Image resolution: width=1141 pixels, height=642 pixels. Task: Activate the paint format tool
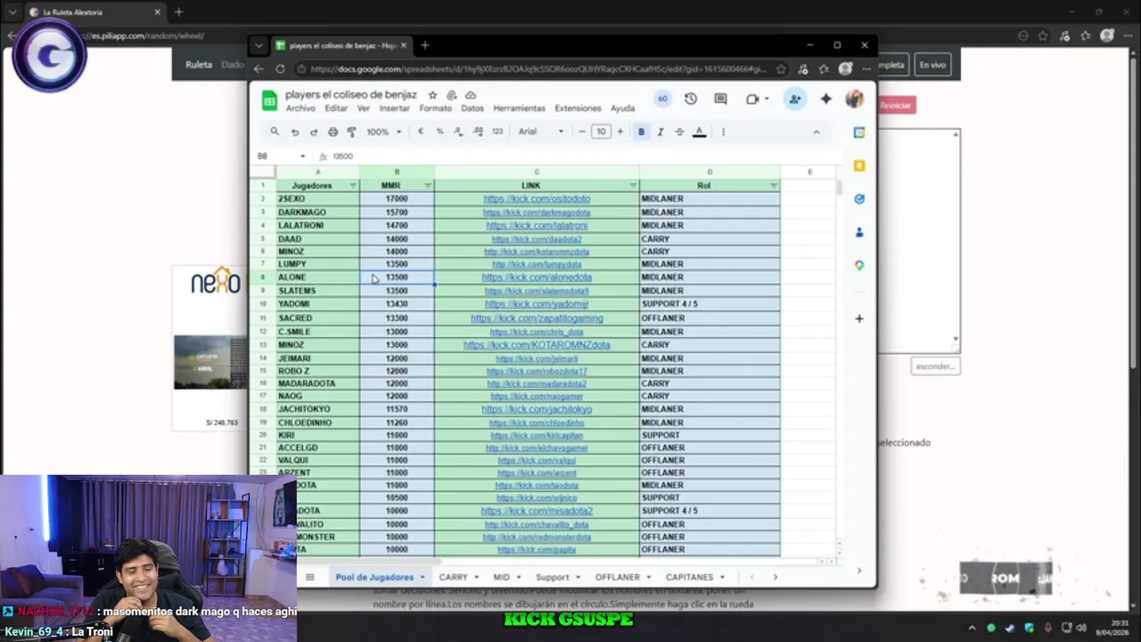(x=351, y=132)
